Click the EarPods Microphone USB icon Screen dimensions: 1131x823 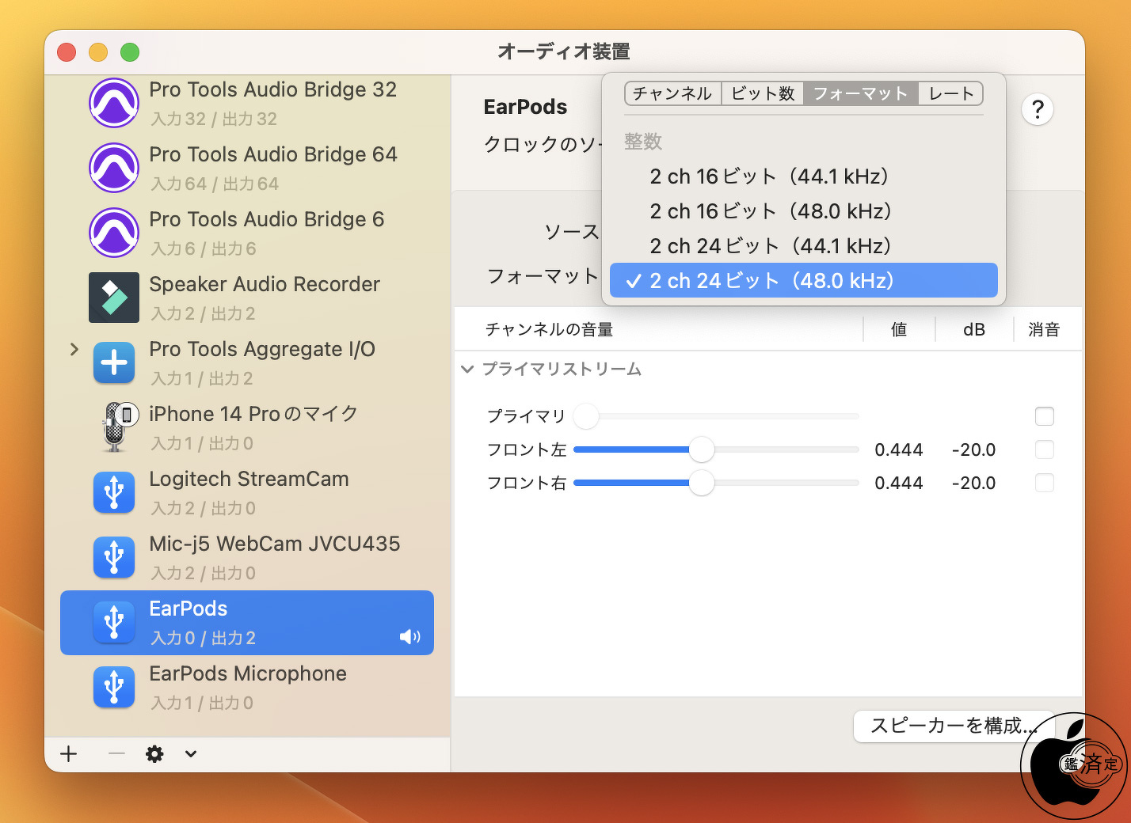114,687
